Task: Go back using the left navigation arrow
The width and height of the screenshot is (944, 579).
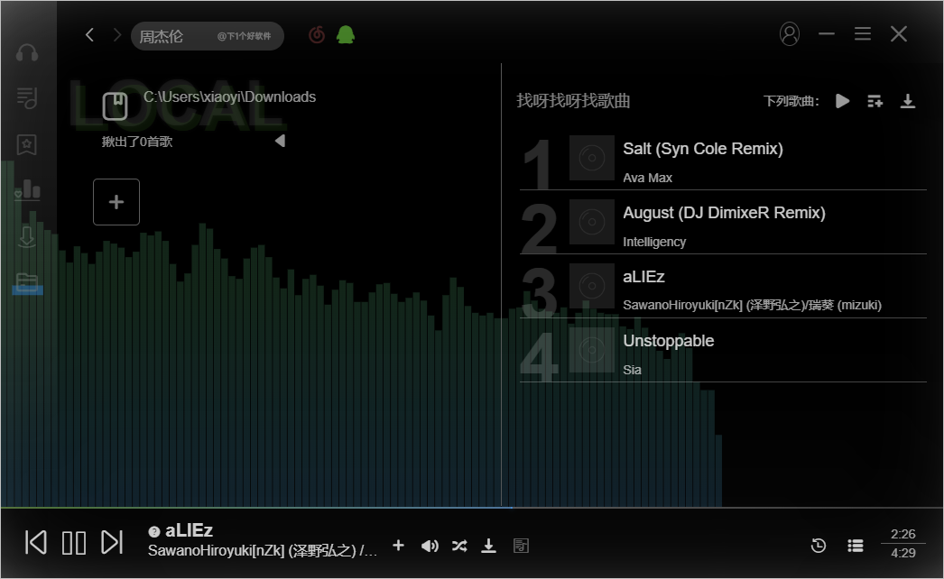Action: point(88,33)
